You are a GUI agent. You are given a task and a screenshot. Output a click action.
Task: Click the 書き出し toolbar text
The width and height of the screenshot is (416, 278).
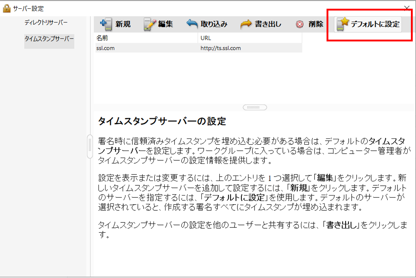268,24
